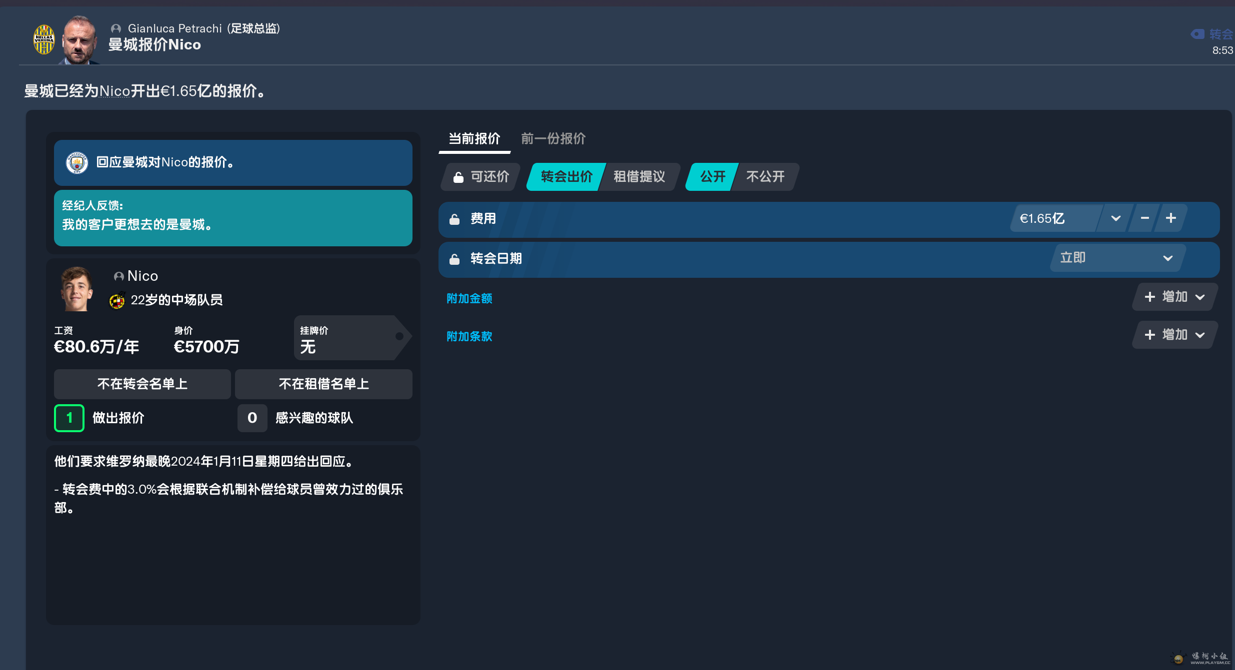Viewport: 1235px width, 670px height.
Task: Expand the 增加 dropdown for 附加金额
Action: pyautogui.click(x=1174, y=297)
